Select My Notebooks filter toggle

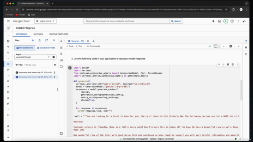pos(25,48)
